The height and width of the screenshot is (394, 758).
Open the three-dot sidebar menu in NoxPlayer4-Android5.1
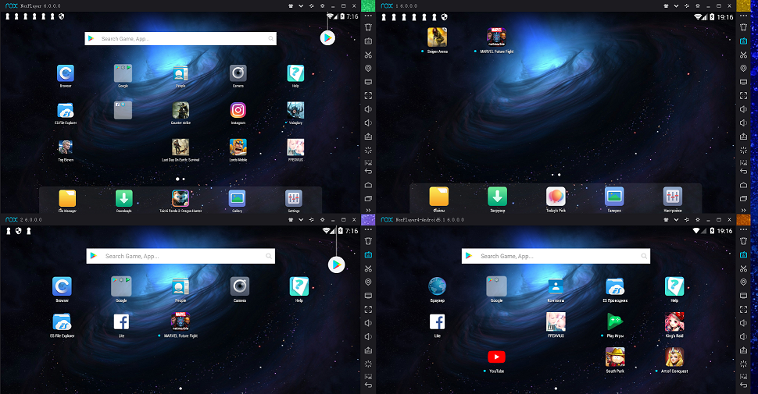click(743, 230)
